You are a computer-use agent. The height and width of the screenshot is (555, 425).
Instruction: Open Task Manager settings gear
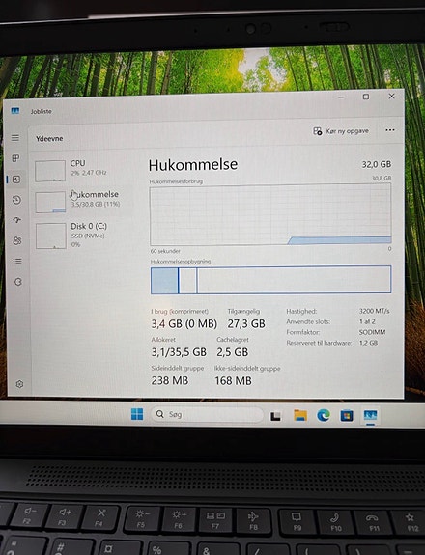pos(19,384)
